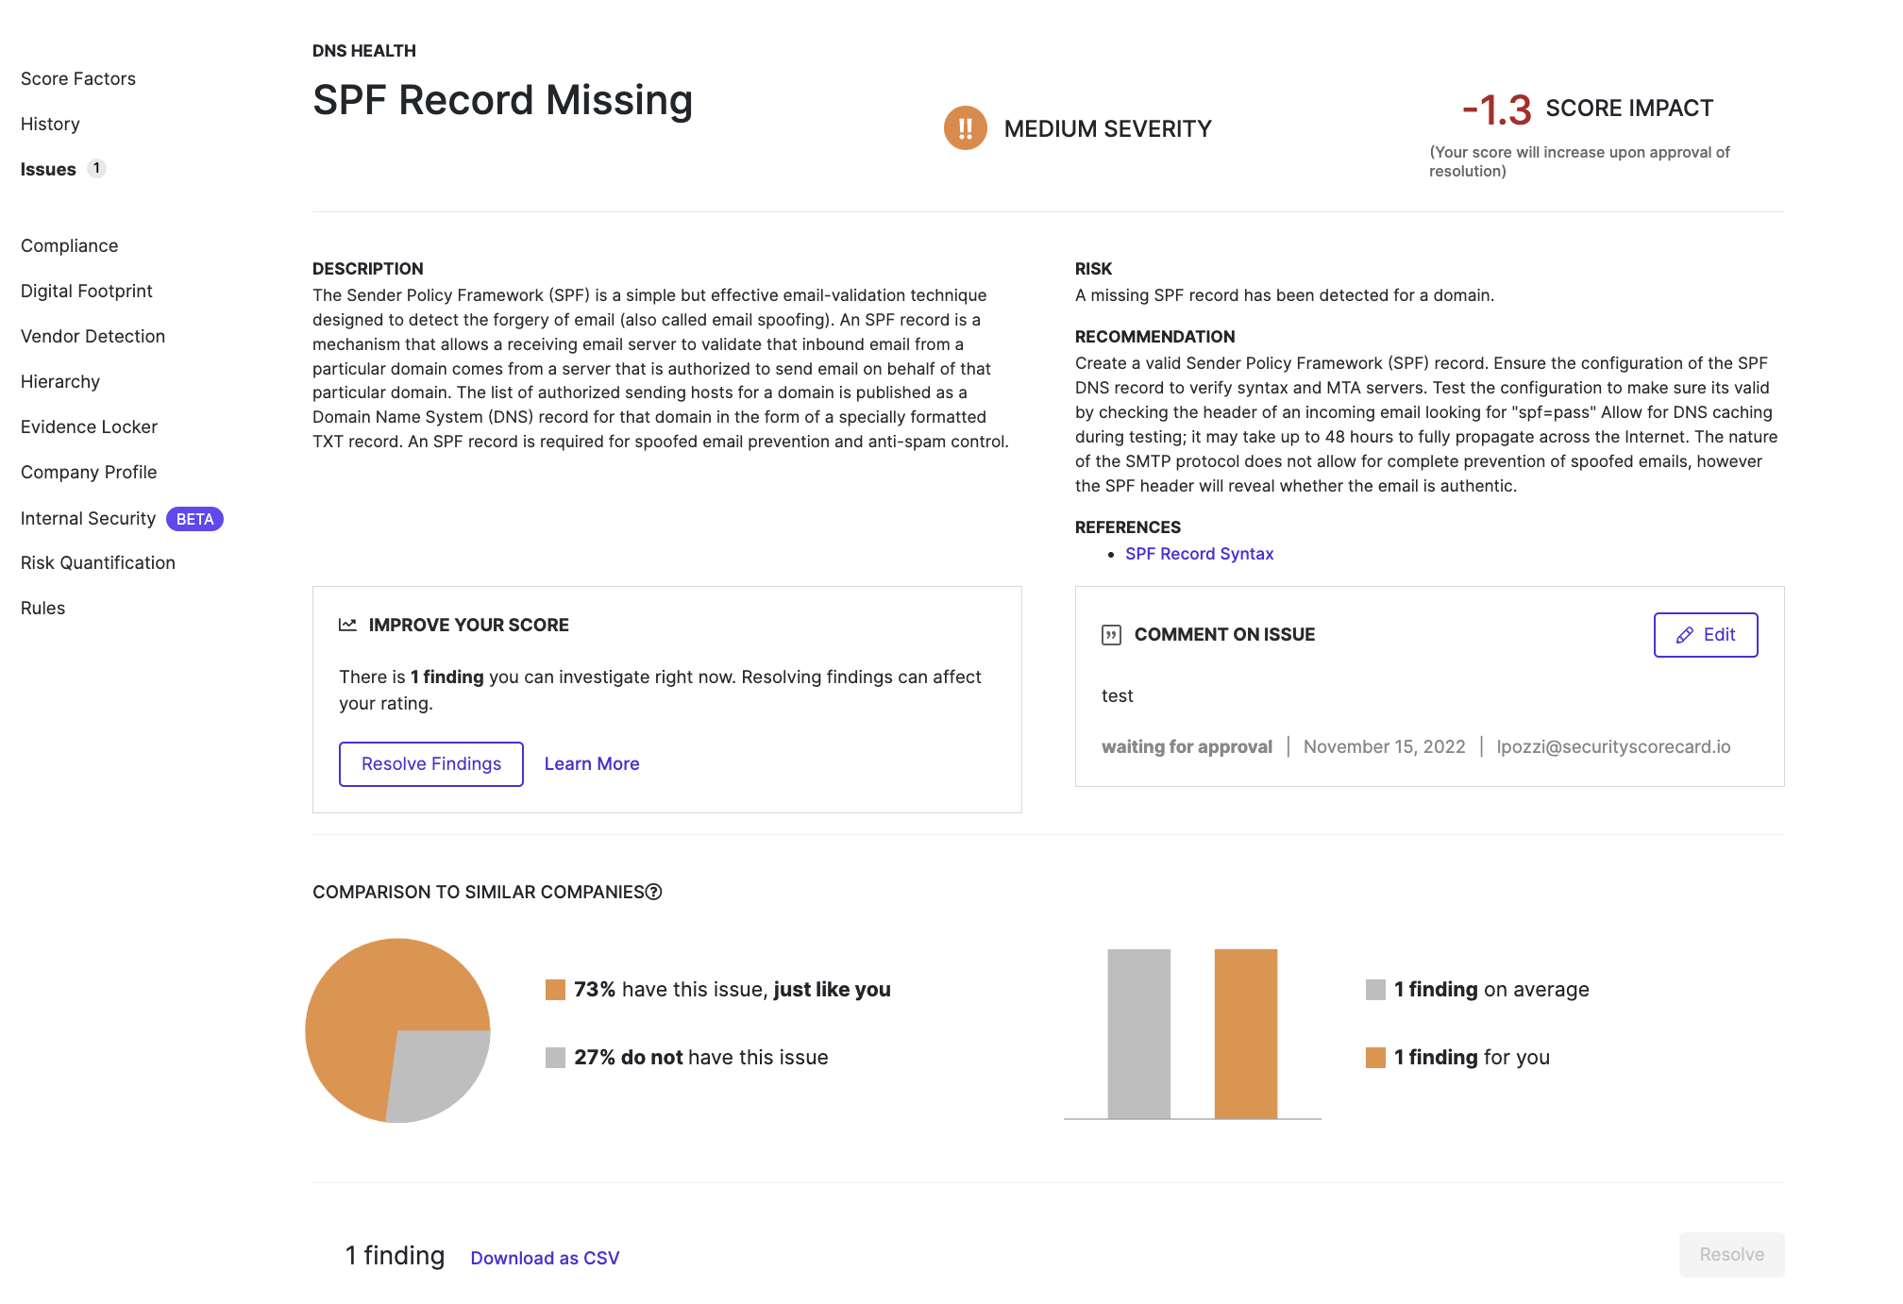Click the Resolve button at the bottom
This screenshot has width=1903, height=1304.
click(1731, 1255)
